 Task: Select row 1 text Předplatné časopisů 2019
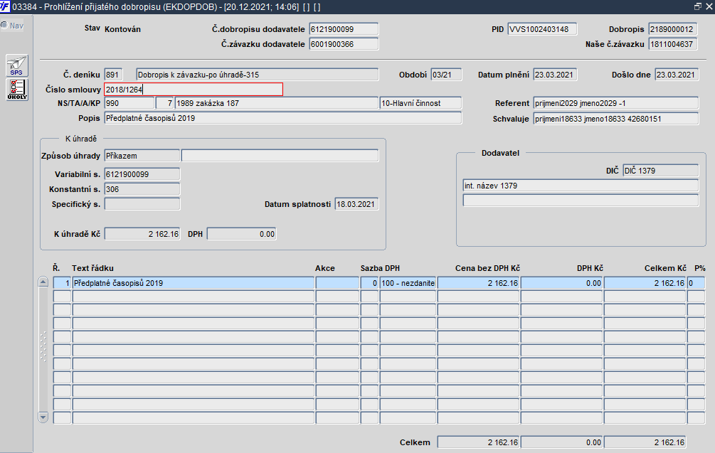click(193, 283)
